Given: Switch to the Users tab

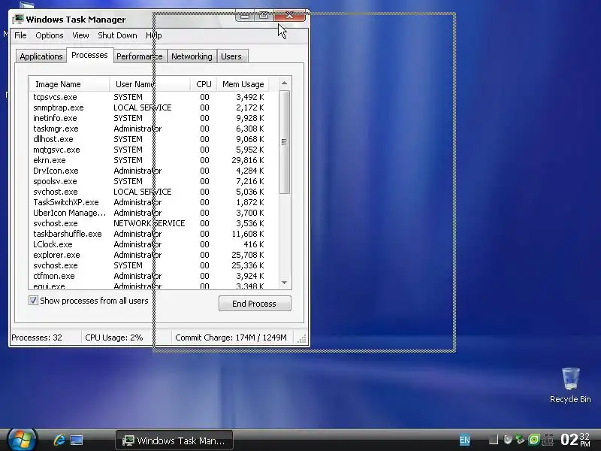Looking at the screenshot, I should click(x=231, y=56).
